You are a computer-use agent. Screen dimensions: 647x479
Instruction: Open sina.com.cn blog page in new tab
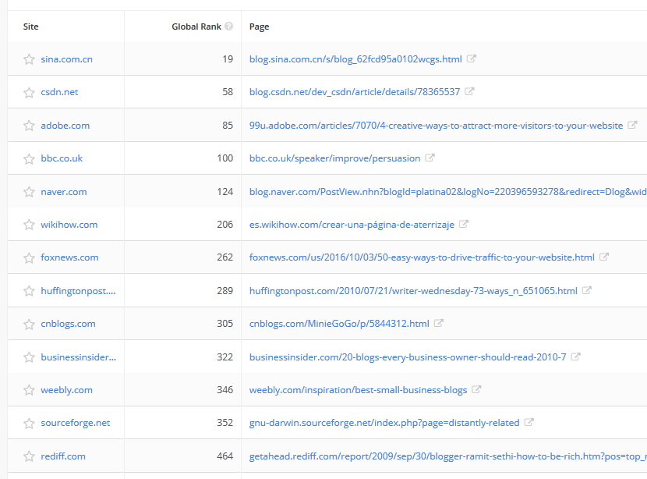(x=473, y=59)
